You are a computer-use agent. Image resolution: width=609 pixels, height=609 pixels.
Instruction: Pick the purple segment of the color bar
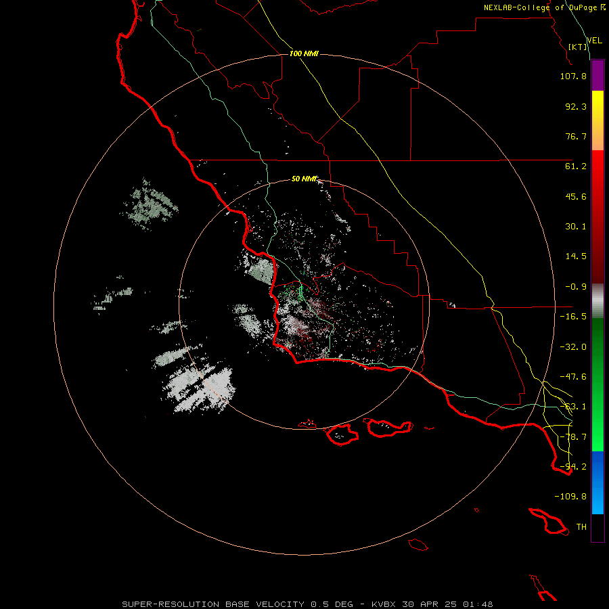click(x=597, y=75)
